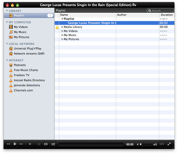
Task: Collapse the INTERNET sidebar section
Action: tap(7, 60)
